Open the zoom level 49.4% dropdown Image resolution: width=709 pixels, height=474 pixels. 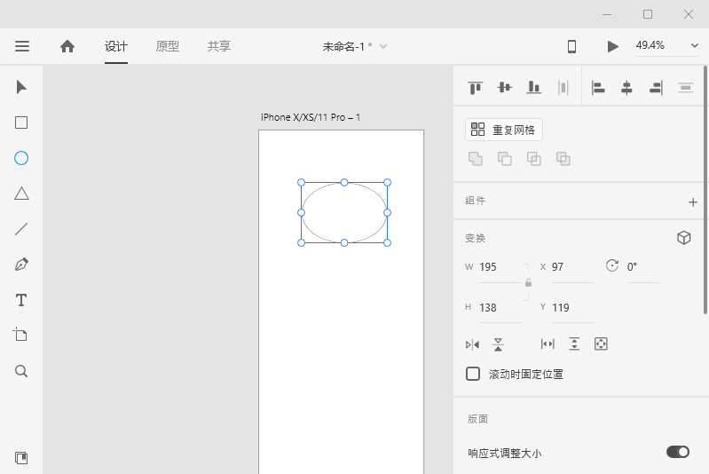tap(666, 45)
